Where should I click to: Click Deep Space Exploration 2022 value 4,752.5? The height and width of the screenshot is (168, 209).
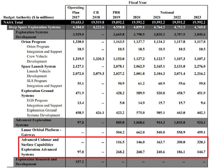click(x=180, y=27)
